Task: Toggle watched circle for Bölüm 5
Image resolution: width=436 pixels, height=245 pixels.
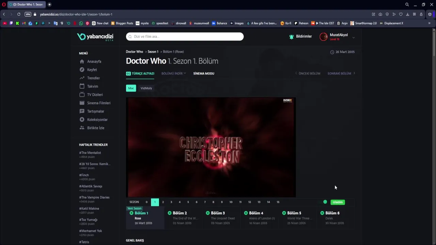Action: (284, 213)
